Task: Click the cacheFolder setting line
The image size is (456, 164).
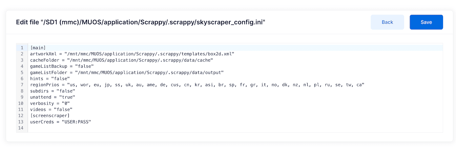Action: click(122, 60)
